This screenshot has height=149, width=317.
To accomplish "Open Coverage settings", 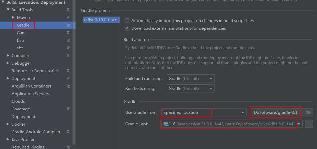I will tap(21, 109).
